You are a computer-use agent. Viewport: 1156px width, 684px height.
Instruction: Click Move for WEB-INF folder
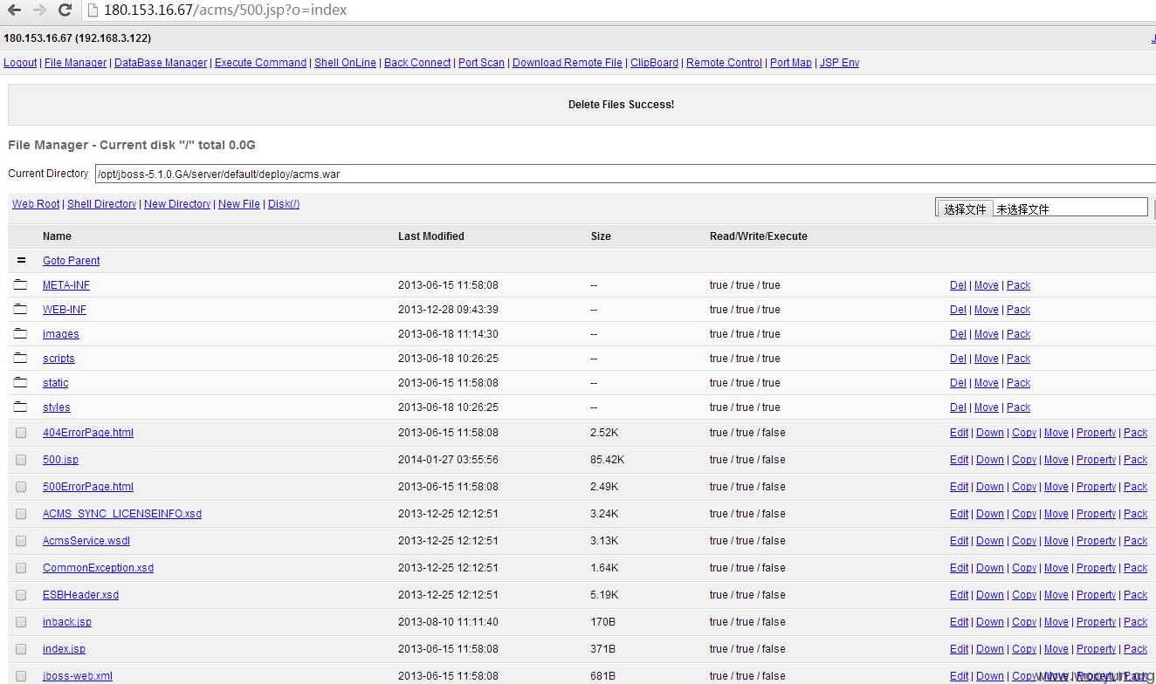[986, 310]
